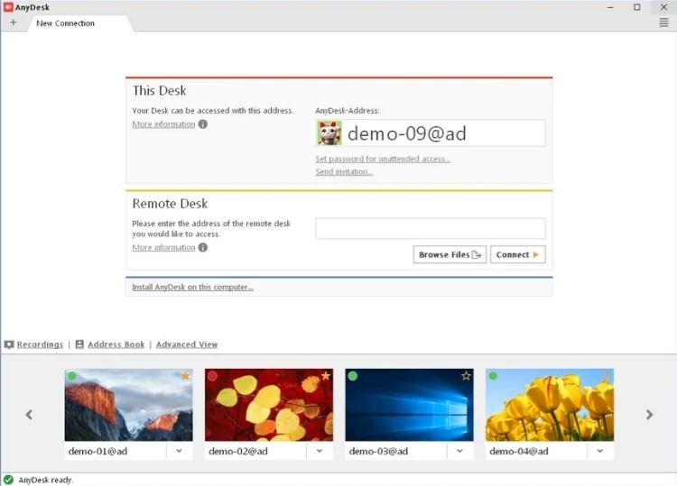Click the AnyDesk logo in title bar
Image resolution: width=677 pixels, height=486 pixels.
click(x=8, y=7)
